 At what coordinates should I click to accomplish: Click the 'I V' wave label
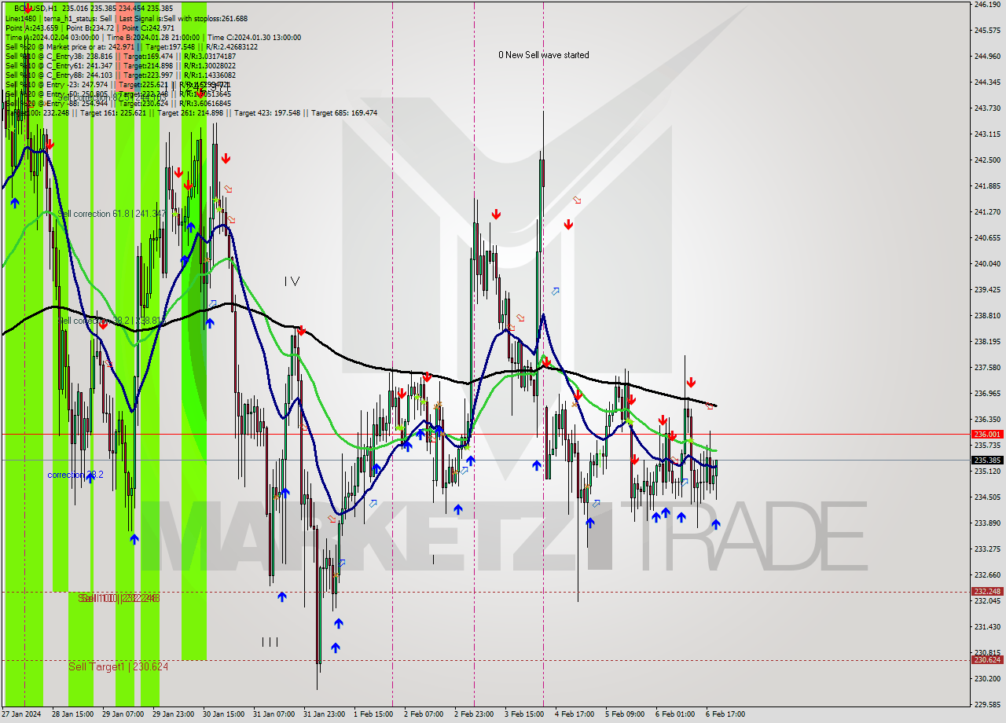[292, 281]
